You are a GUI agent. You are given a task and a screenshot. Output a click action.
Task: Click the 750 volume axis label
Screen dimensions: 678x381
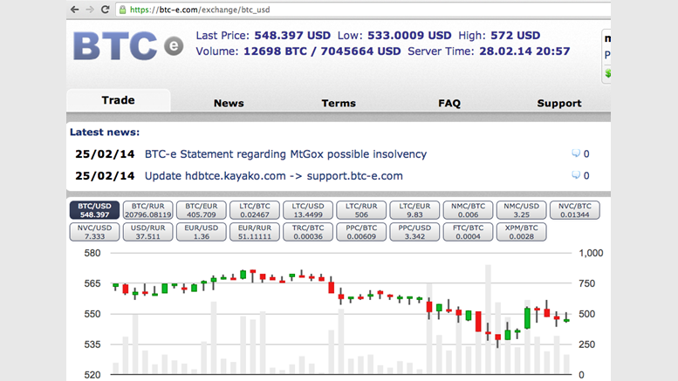coord(586,284)
